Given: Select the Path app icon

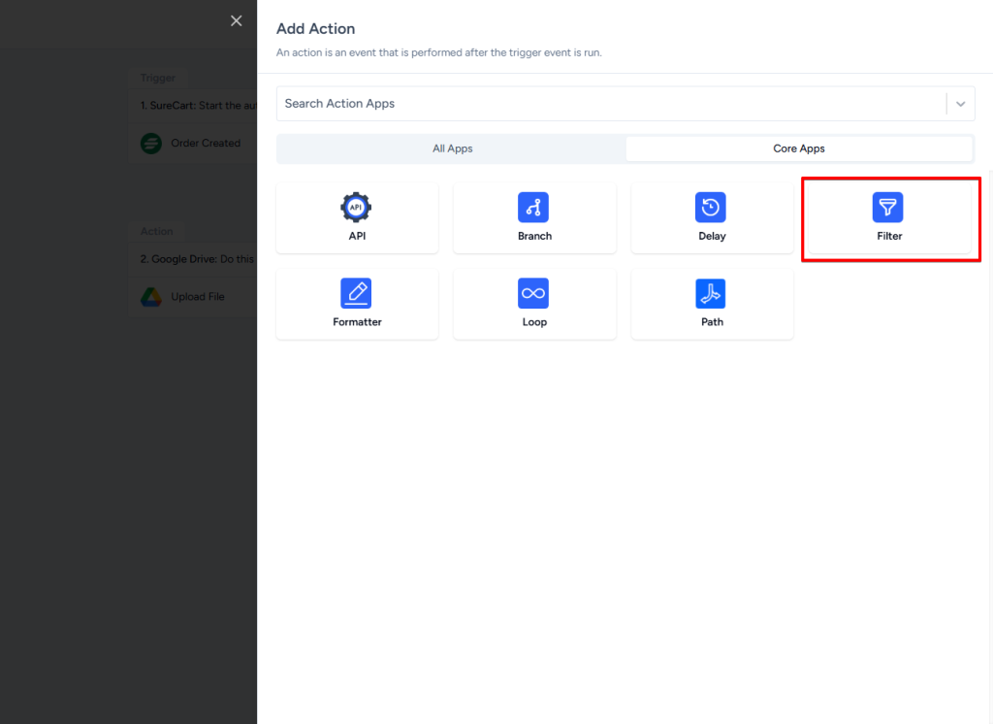Looking at the screenshot, I should coord(711,293).
